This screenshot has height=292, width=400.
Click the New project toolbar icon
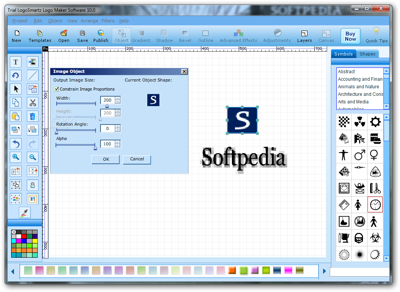17,36
